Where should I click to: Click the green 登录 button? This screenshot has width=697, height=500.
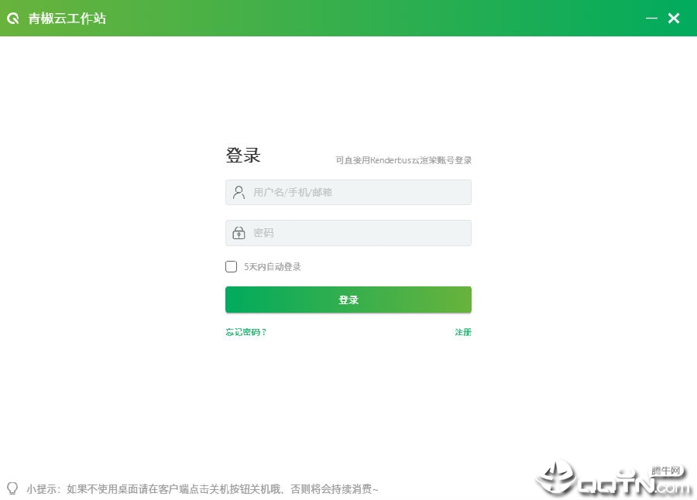coord(348,300)
